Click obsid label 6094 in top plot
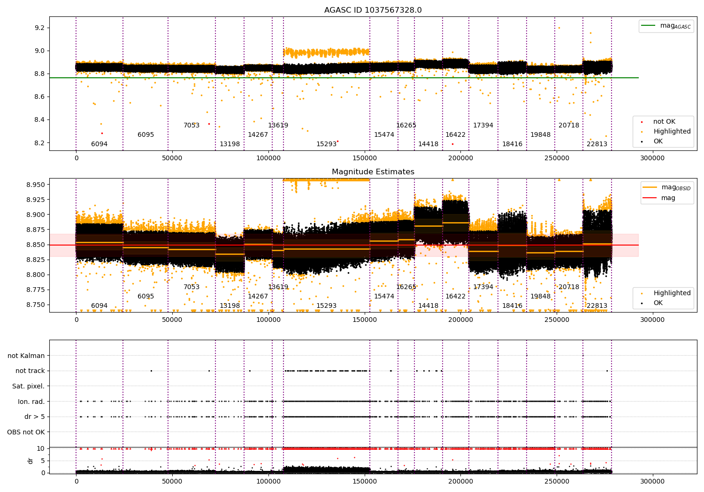The image size is (704, 492). (x=99, y=144)
